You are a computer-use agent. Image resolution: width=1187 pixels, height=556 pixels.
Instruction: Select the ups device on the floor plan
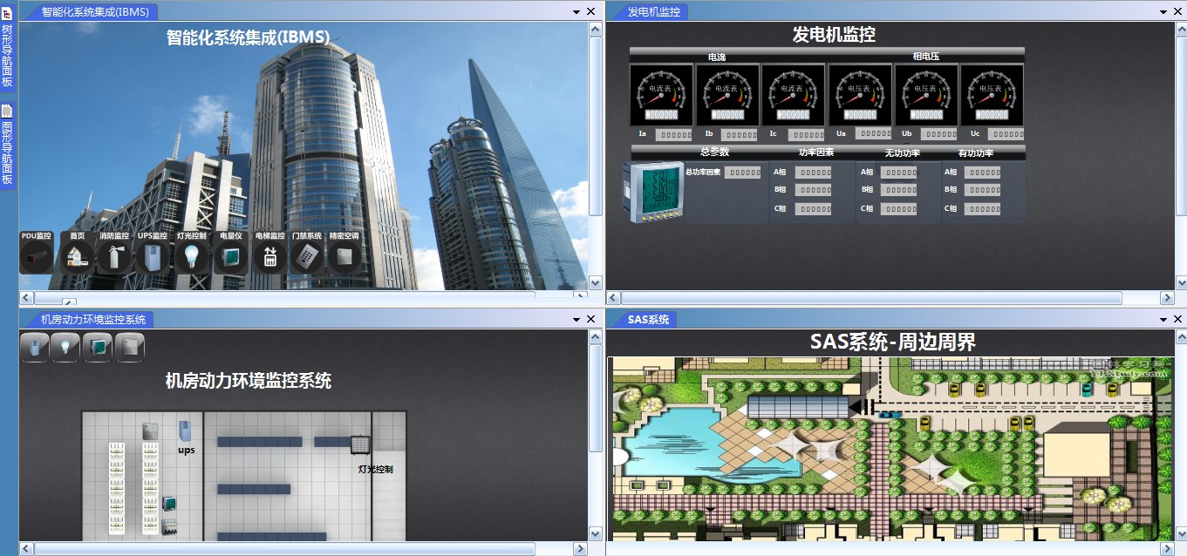pos(185,431)
